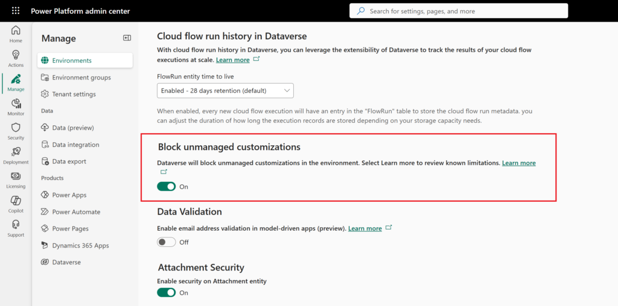The height and width of the screenshot is (306, 618).
Task: Click the Cloud flow run history in Dataverse heading
Action: 232,36
